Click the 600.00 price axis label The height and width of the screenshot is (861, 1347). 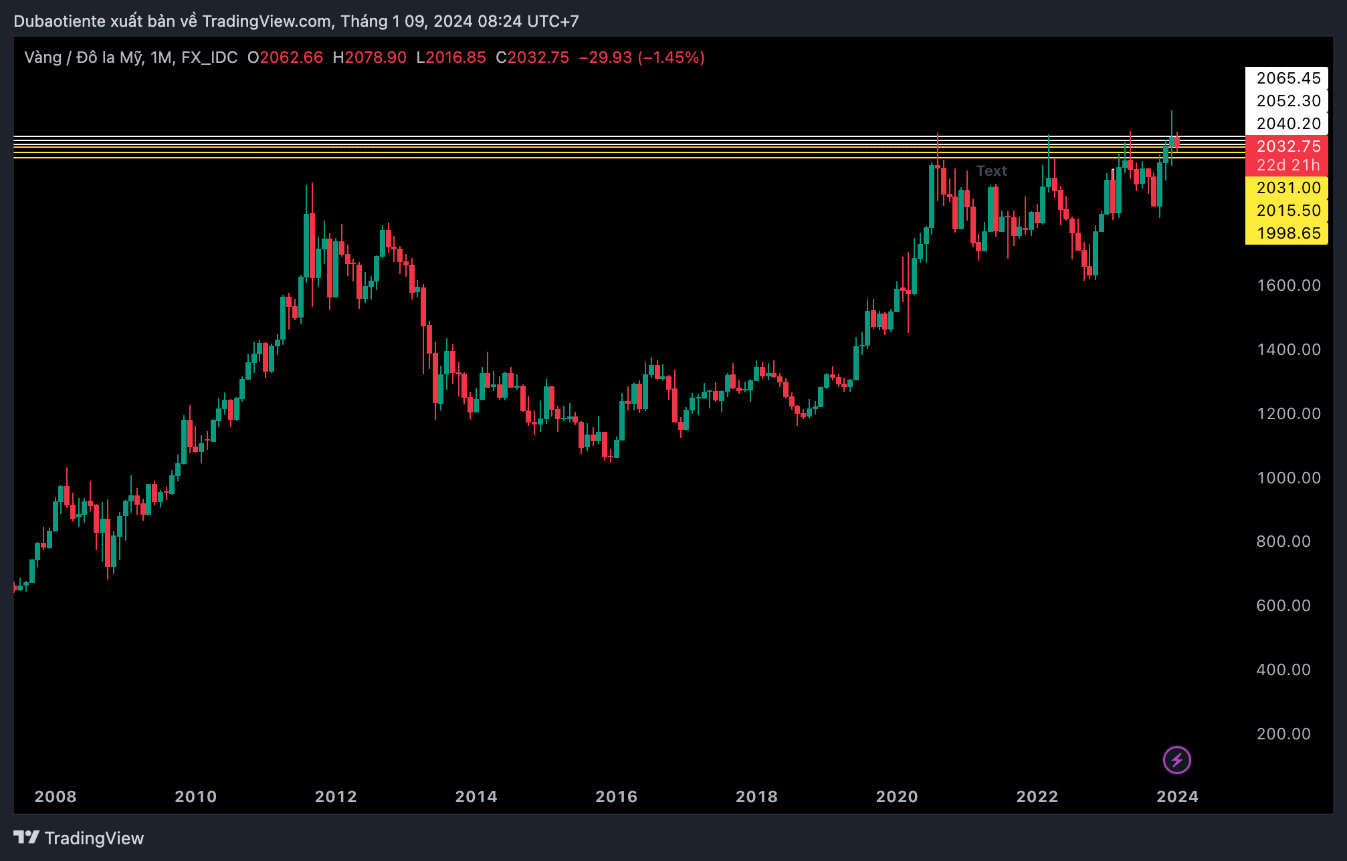[1283, 606]
